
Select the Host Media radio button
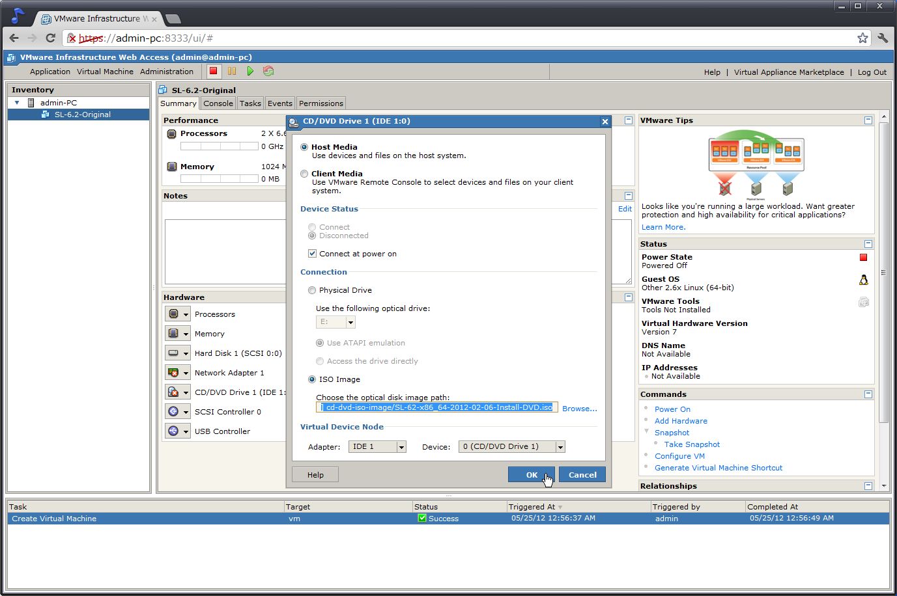click(x=304, y=147)
